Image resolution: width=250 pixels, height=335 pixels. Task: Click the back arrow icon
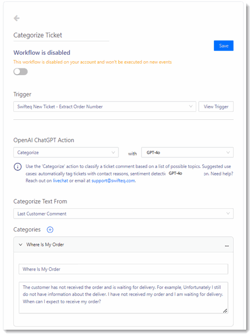point(17,18)
